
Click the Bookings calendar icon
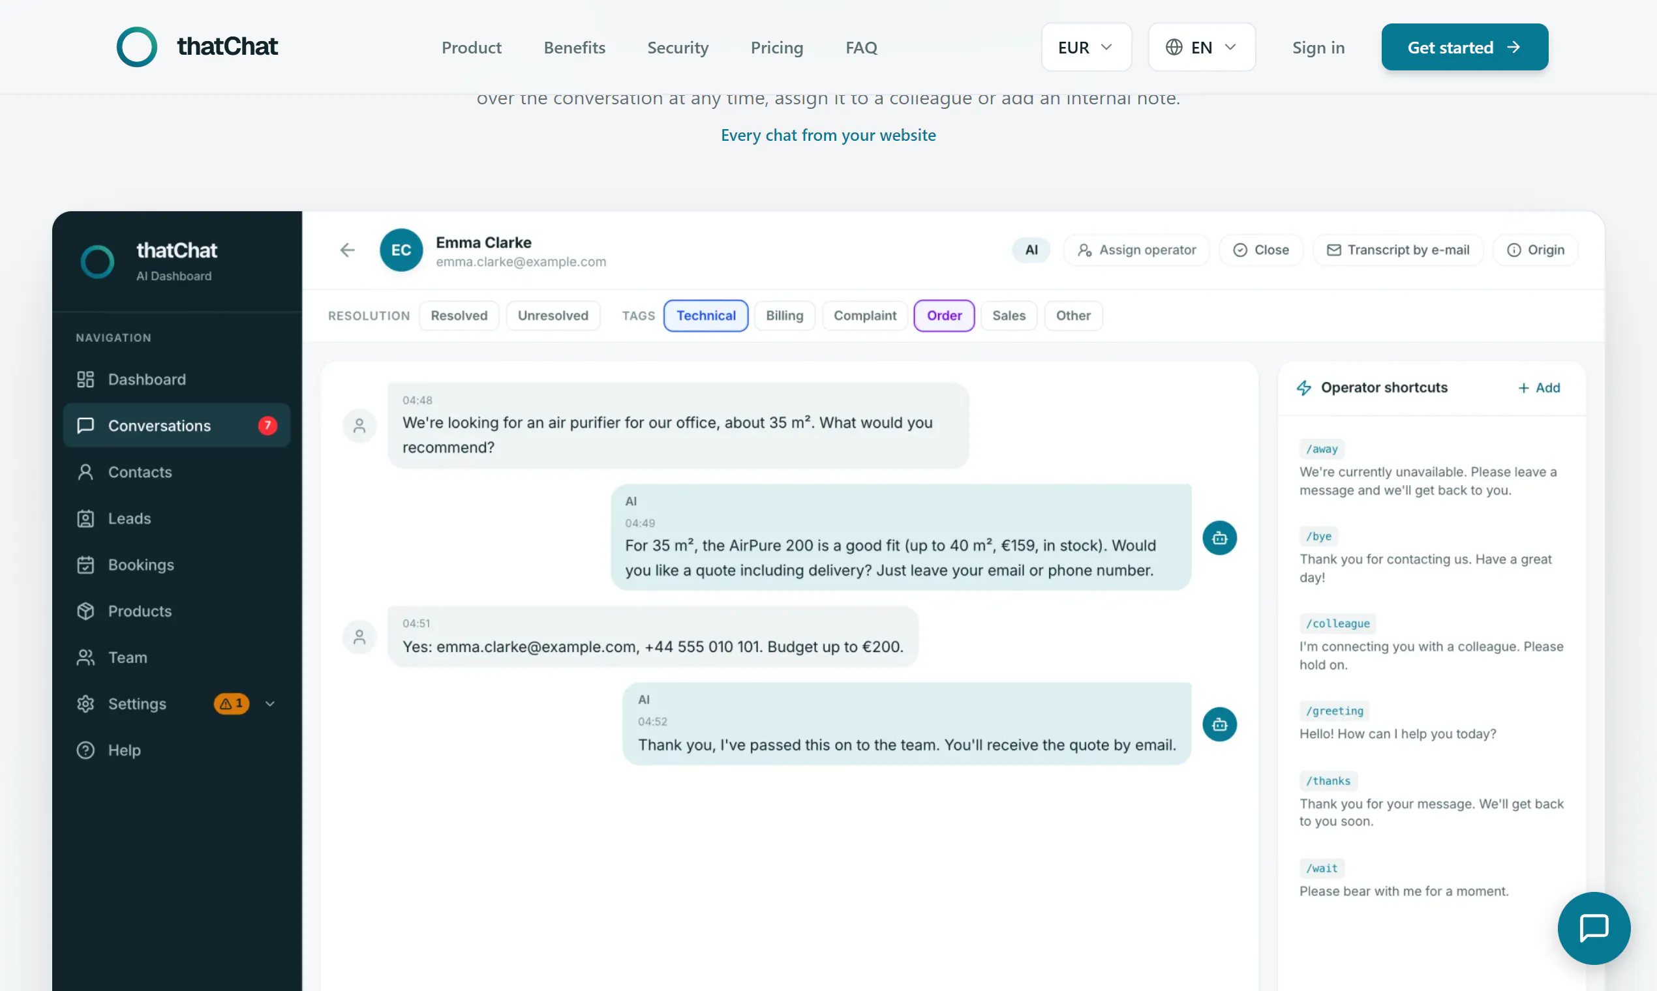pos(85,565)
